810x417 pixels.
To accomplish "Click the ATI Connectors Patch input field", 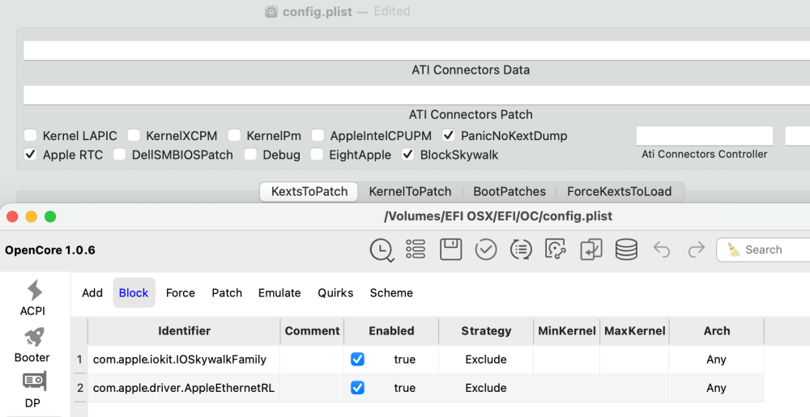I will pos(416,96).
